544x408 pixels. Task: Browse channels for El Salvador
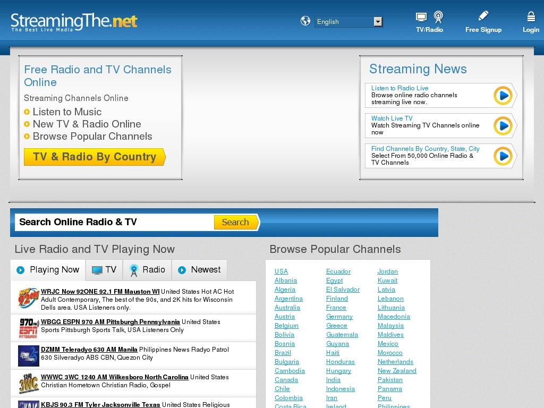[343, 290]
